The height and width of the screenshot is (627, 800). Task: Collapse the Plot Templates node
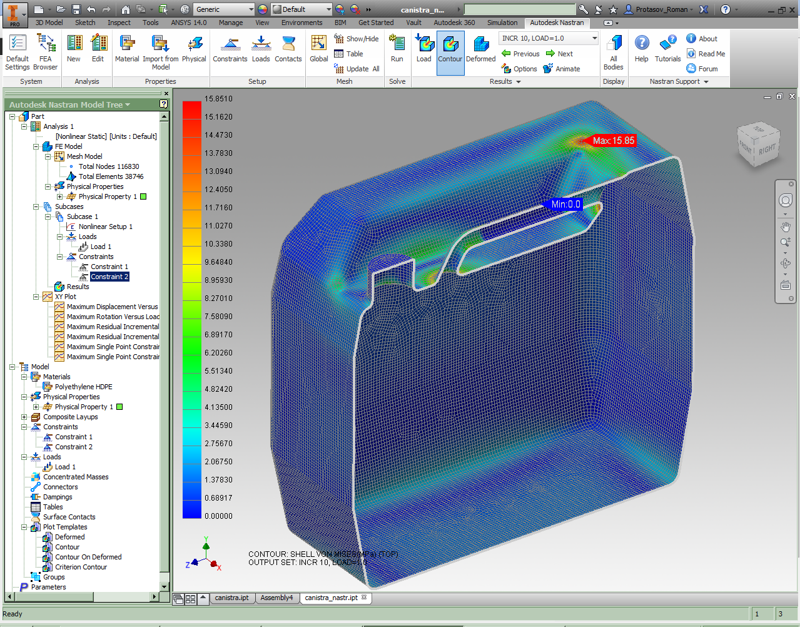pos(24,527)
